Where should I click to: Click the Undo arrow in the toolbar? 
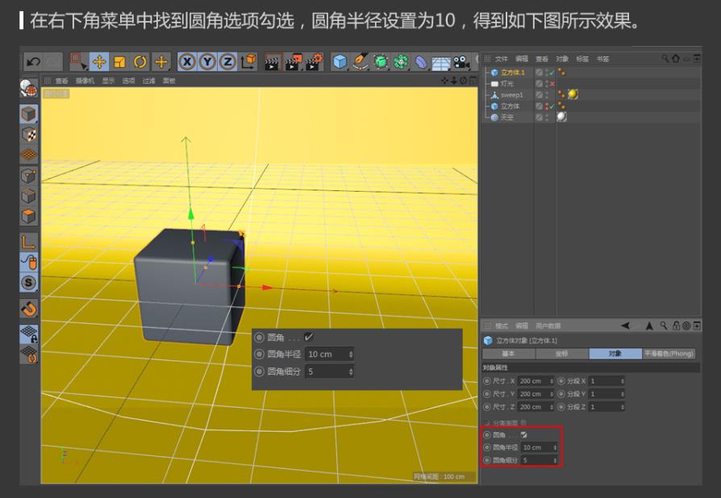(34, 61)
